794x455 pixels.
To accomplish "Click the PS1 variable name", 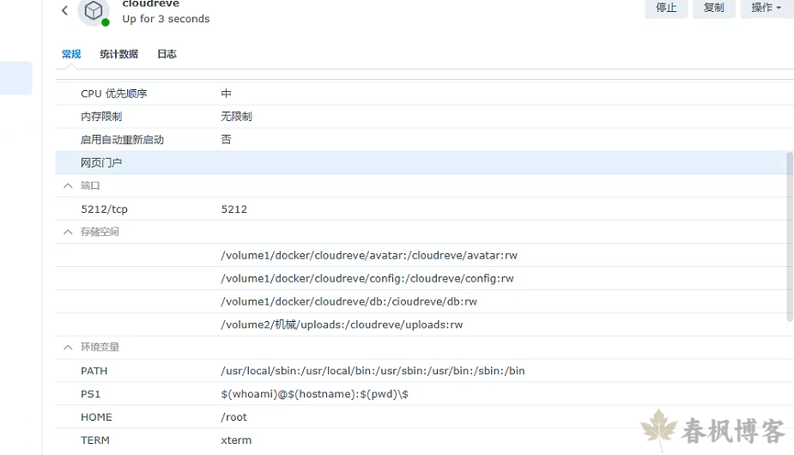I will (91, 394).
